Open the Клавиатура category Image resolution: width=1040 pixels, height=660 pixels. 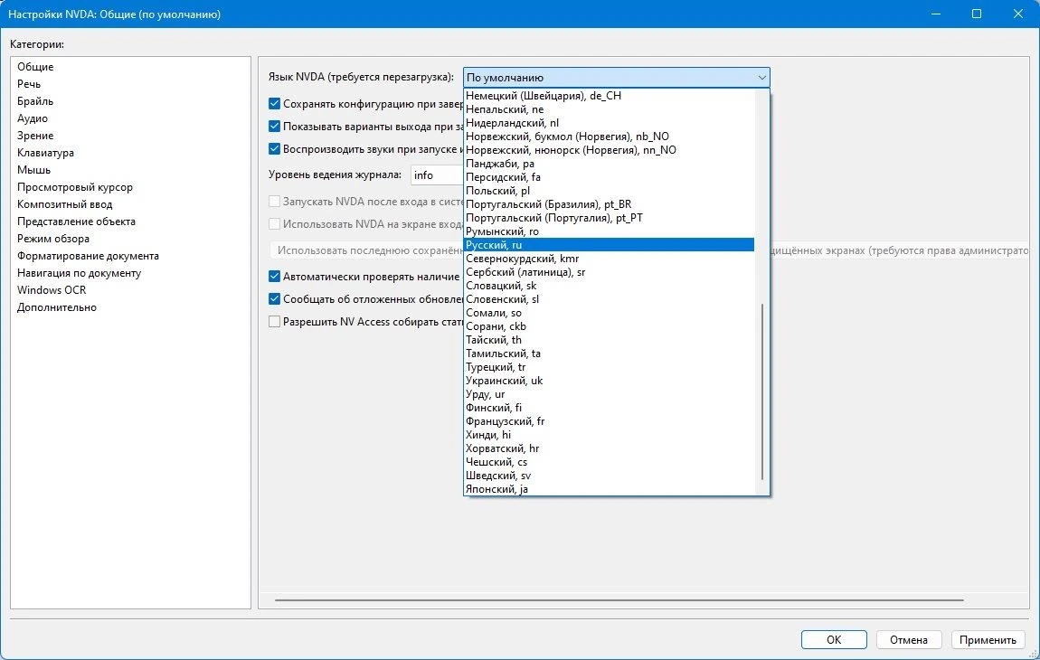tap(45, 153)
